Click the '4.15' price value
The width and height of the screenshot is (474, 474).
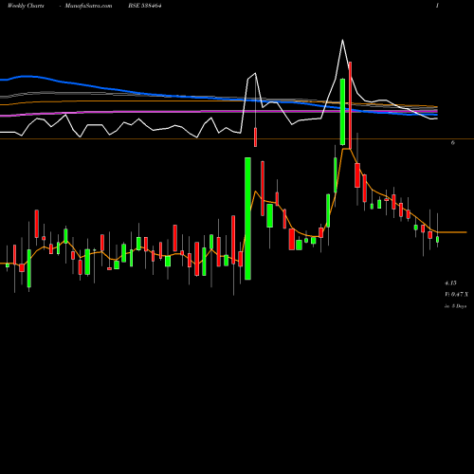(450, 283)
